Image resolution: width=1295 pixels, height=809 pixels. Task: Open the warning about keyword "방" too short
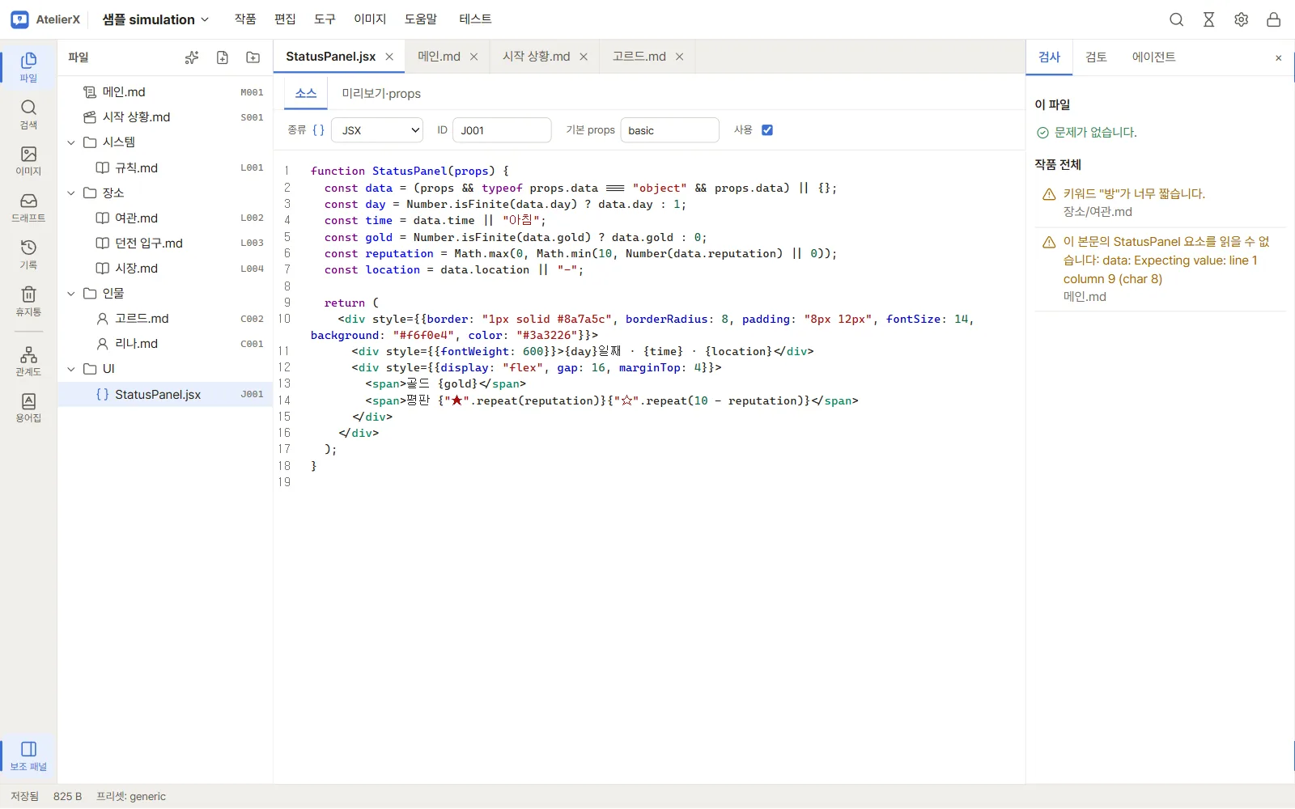1160,202
